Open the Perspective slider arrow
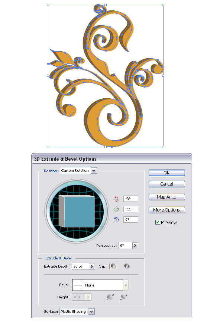The width and height of the screenshot is (223, 321). pyautogui.click(x=135, y=245)
